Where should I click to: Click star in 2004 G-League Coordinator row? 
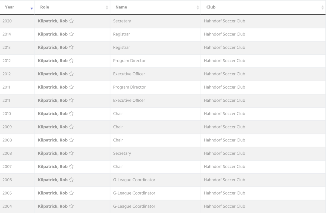[71, 206]
